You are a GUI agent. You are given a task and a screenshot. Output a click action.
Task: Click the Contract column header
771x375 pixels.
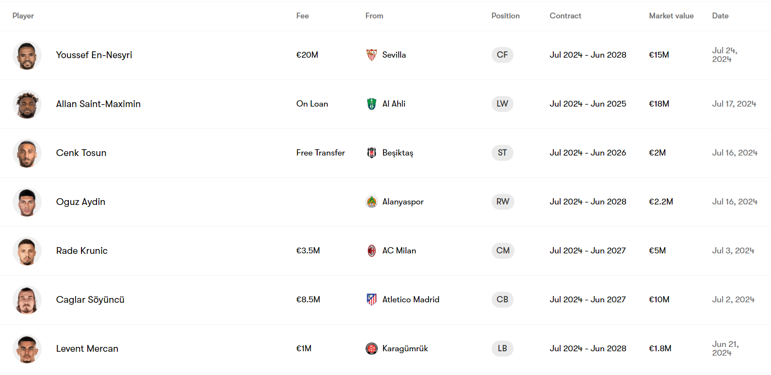click(565, 16)
